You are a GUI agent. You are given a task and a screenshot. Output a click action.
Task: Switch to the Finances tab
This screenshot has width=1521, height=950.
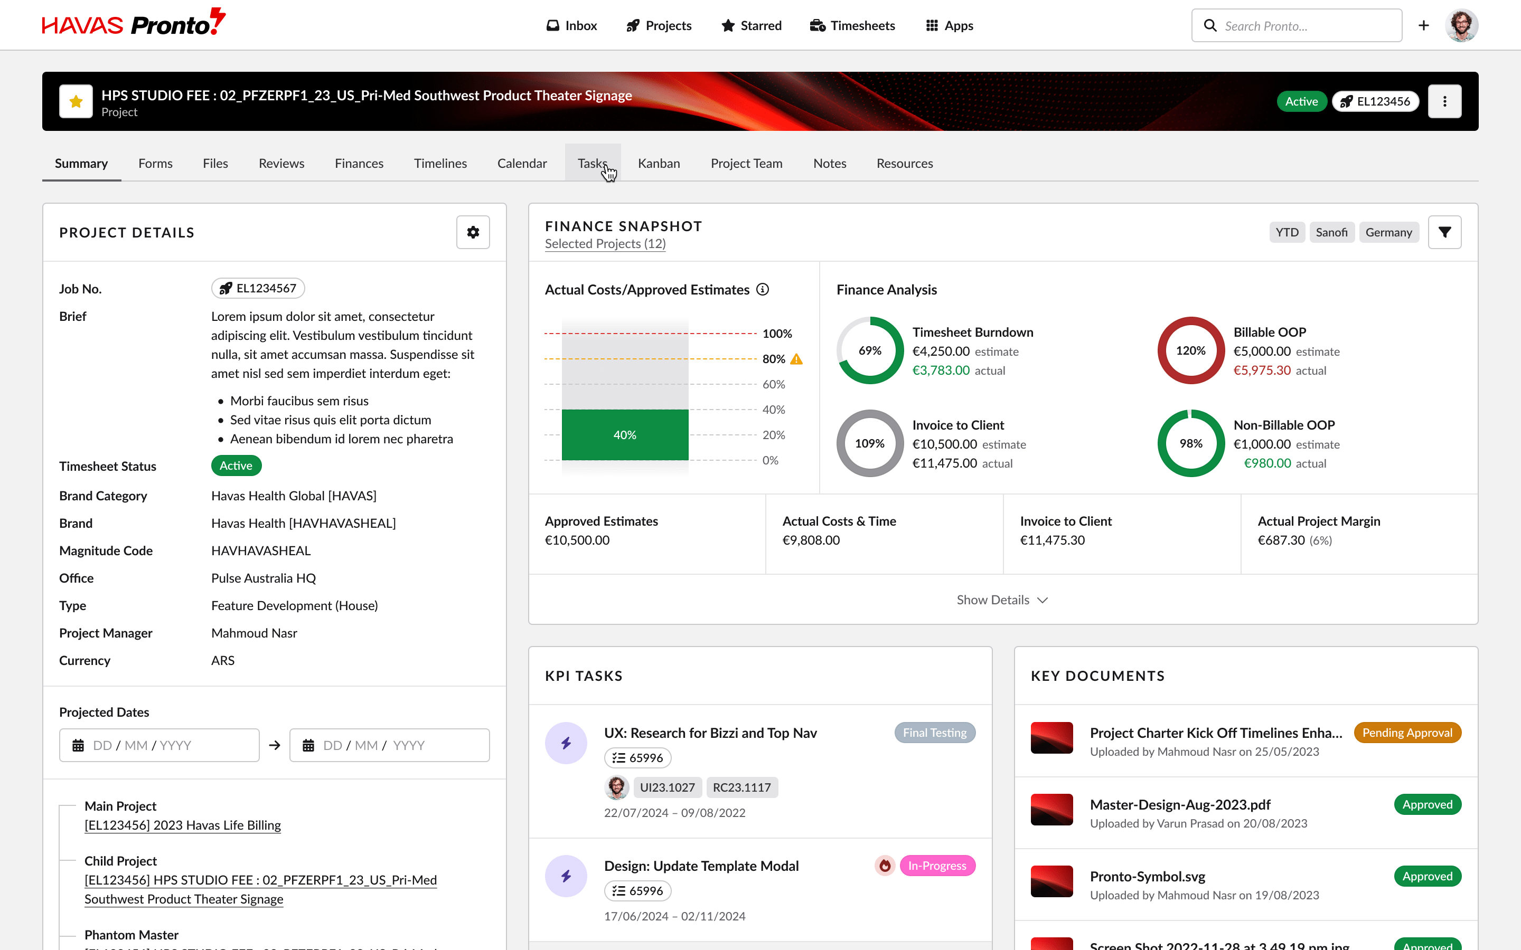pyautogui.click(x=359, y=164)
